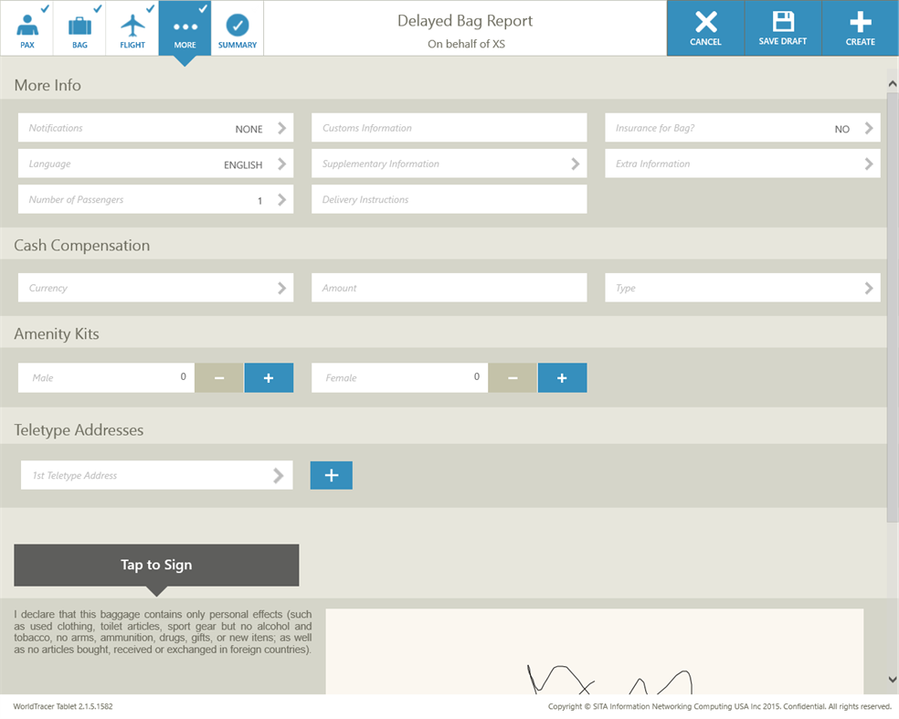The width and height of the screenshot is (899, 719).
Task: Expand Supplementary Information options
Action: [x=449, y=164]
